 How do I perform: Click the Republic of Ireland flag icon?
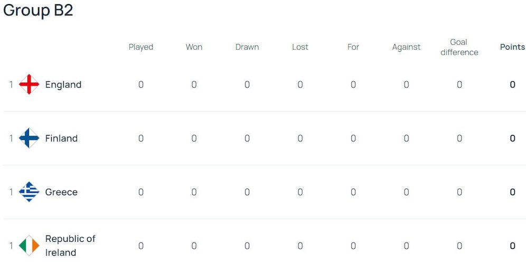[x=29, y=246]
